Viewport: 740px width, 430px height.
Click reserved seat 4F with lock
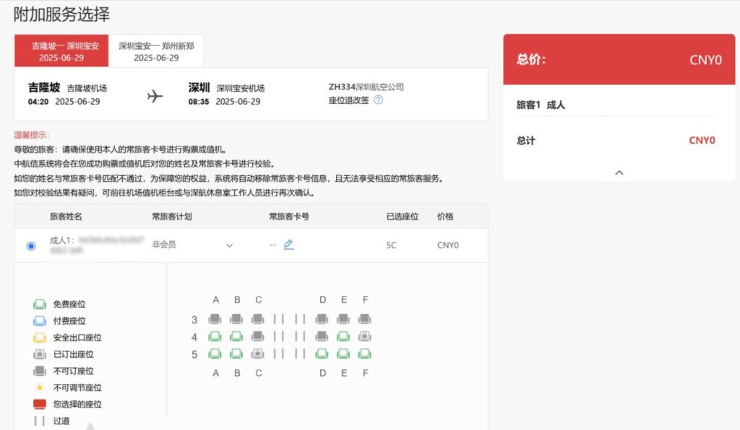point(365,336)
